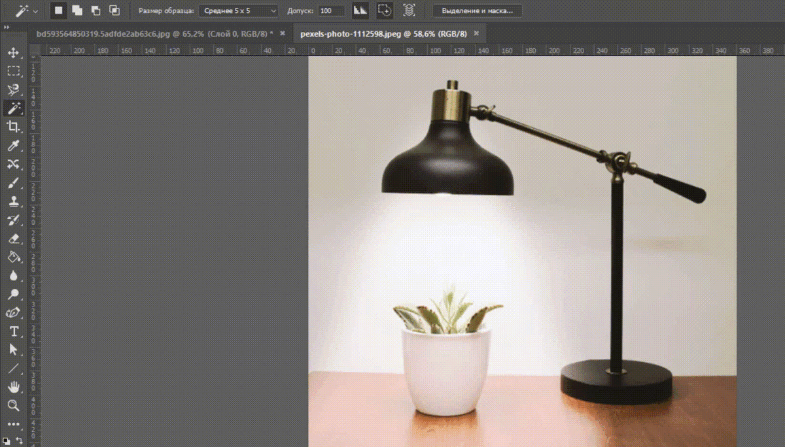The width and height of the screenshot is (785, 447).
Task: Open the Edit Toolbar three-dots menu
Action: point(13,423)
